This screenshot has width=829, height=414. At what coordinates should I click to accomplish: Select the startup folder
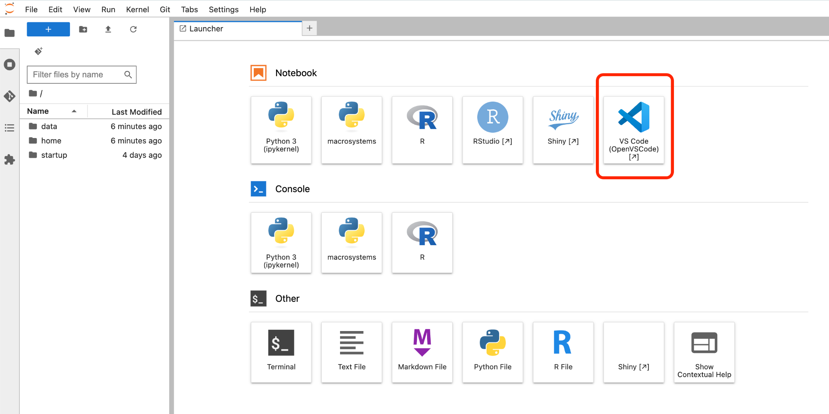[95, 155]
